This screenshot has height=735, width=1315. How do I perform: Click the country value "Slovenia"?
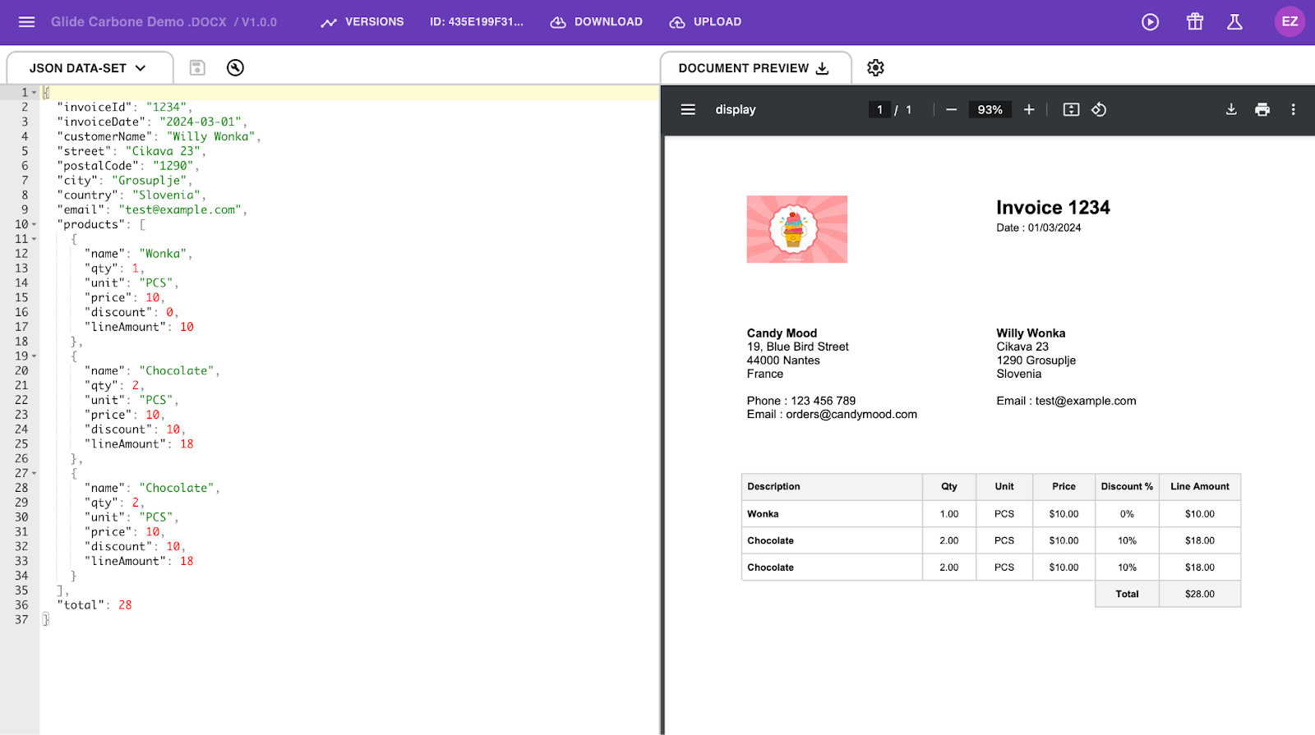tap(166, 195)
